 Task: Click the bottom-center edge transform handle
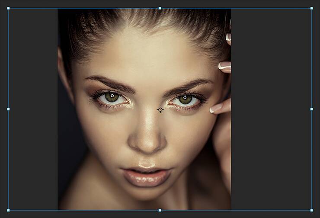[x=160, y=210]
